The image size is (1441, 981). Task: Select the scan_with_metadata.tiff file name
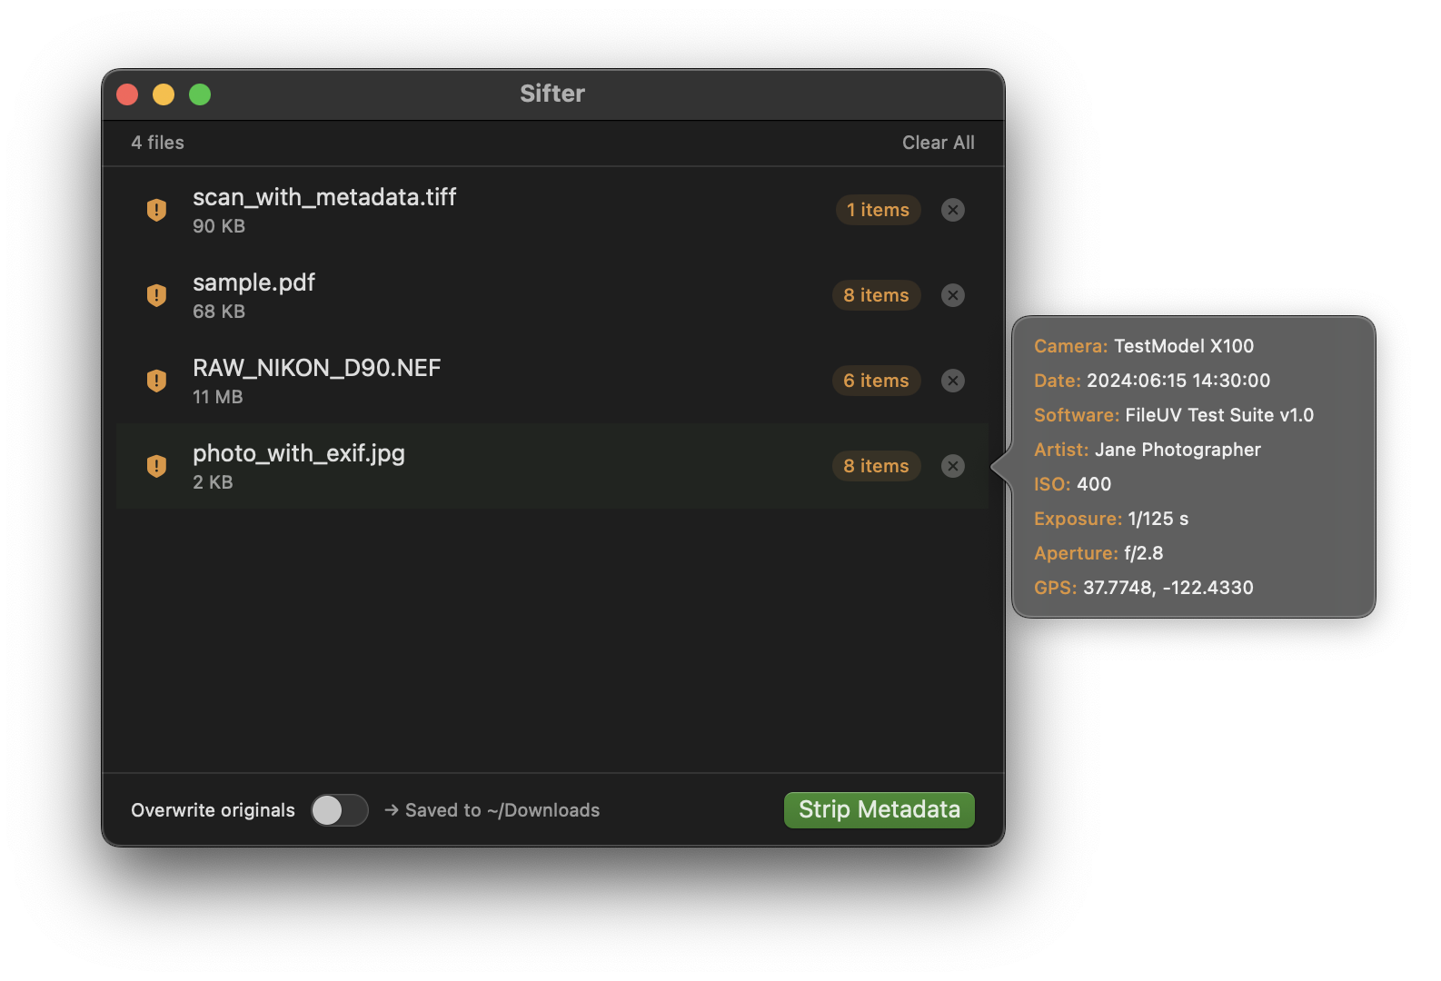324,197
